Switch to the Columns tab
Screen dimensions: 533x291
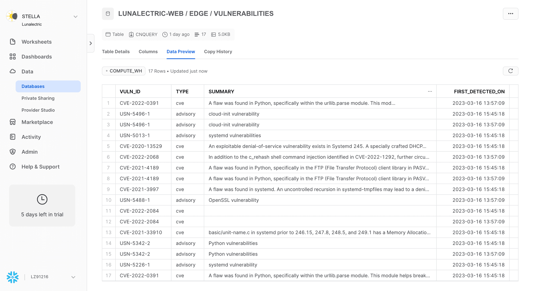pos(148,51)
